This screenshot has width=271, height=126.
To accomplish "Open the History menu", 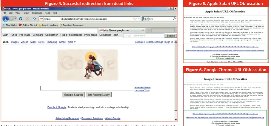I will (x=26, y=13).
